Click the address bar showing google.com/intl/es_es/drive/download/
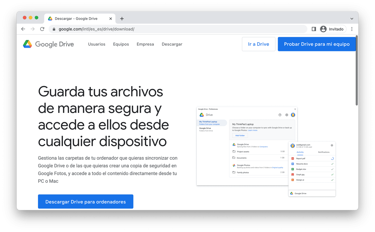The width and height of the screenshot is (375, 232). [178, 29]
